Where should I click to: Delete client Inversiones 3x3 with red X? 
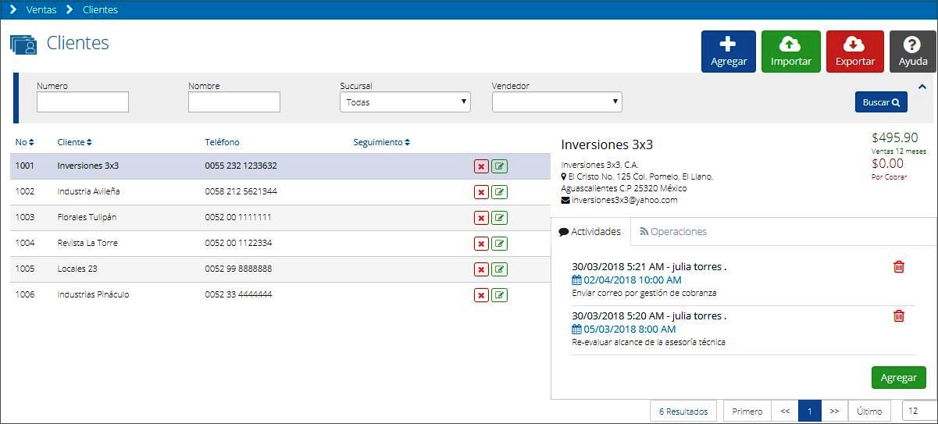(x=481, y=166)
